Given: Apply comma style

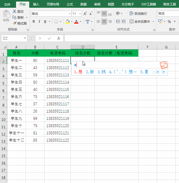Looking at the screenshot, I should point(175,21).
